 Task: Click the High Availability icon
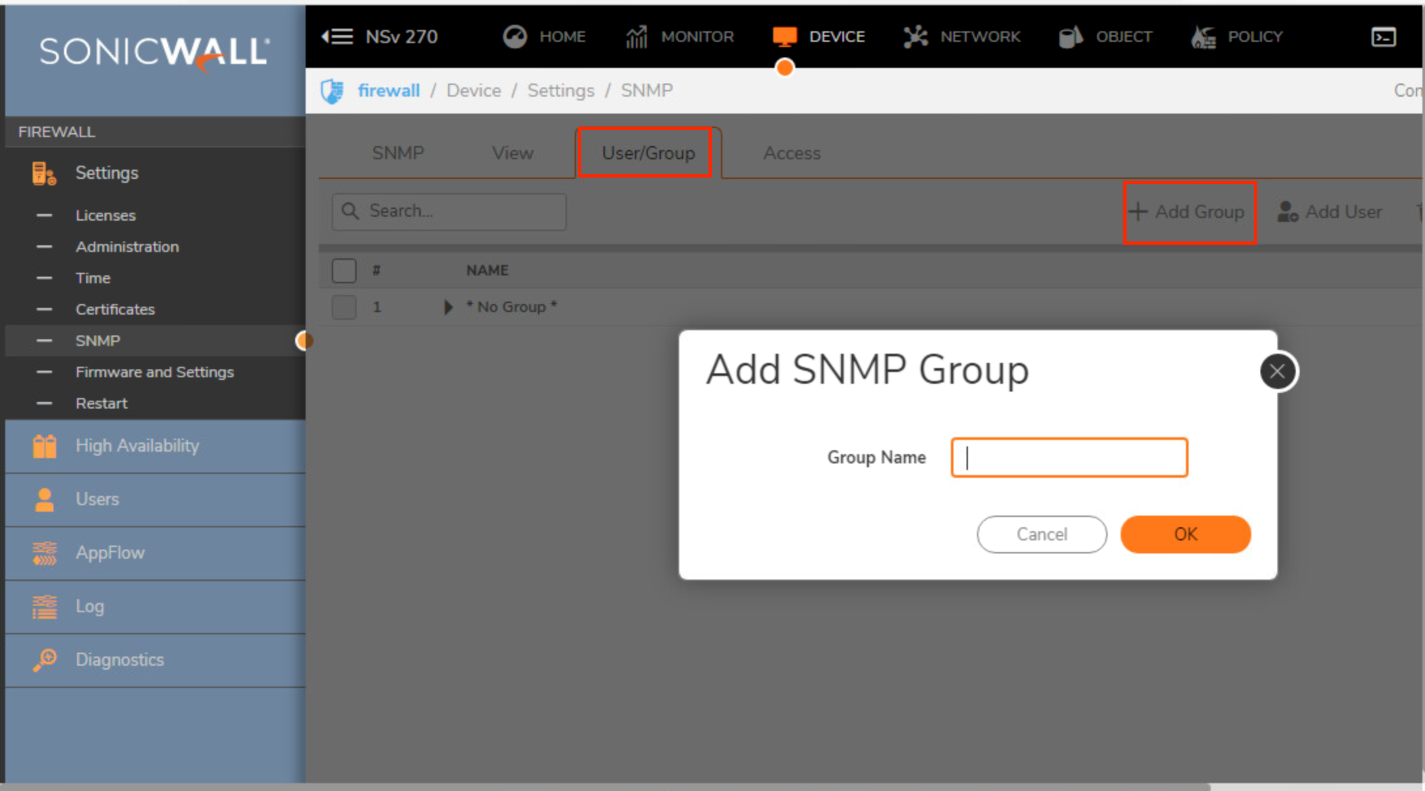(x=44, y=446)
